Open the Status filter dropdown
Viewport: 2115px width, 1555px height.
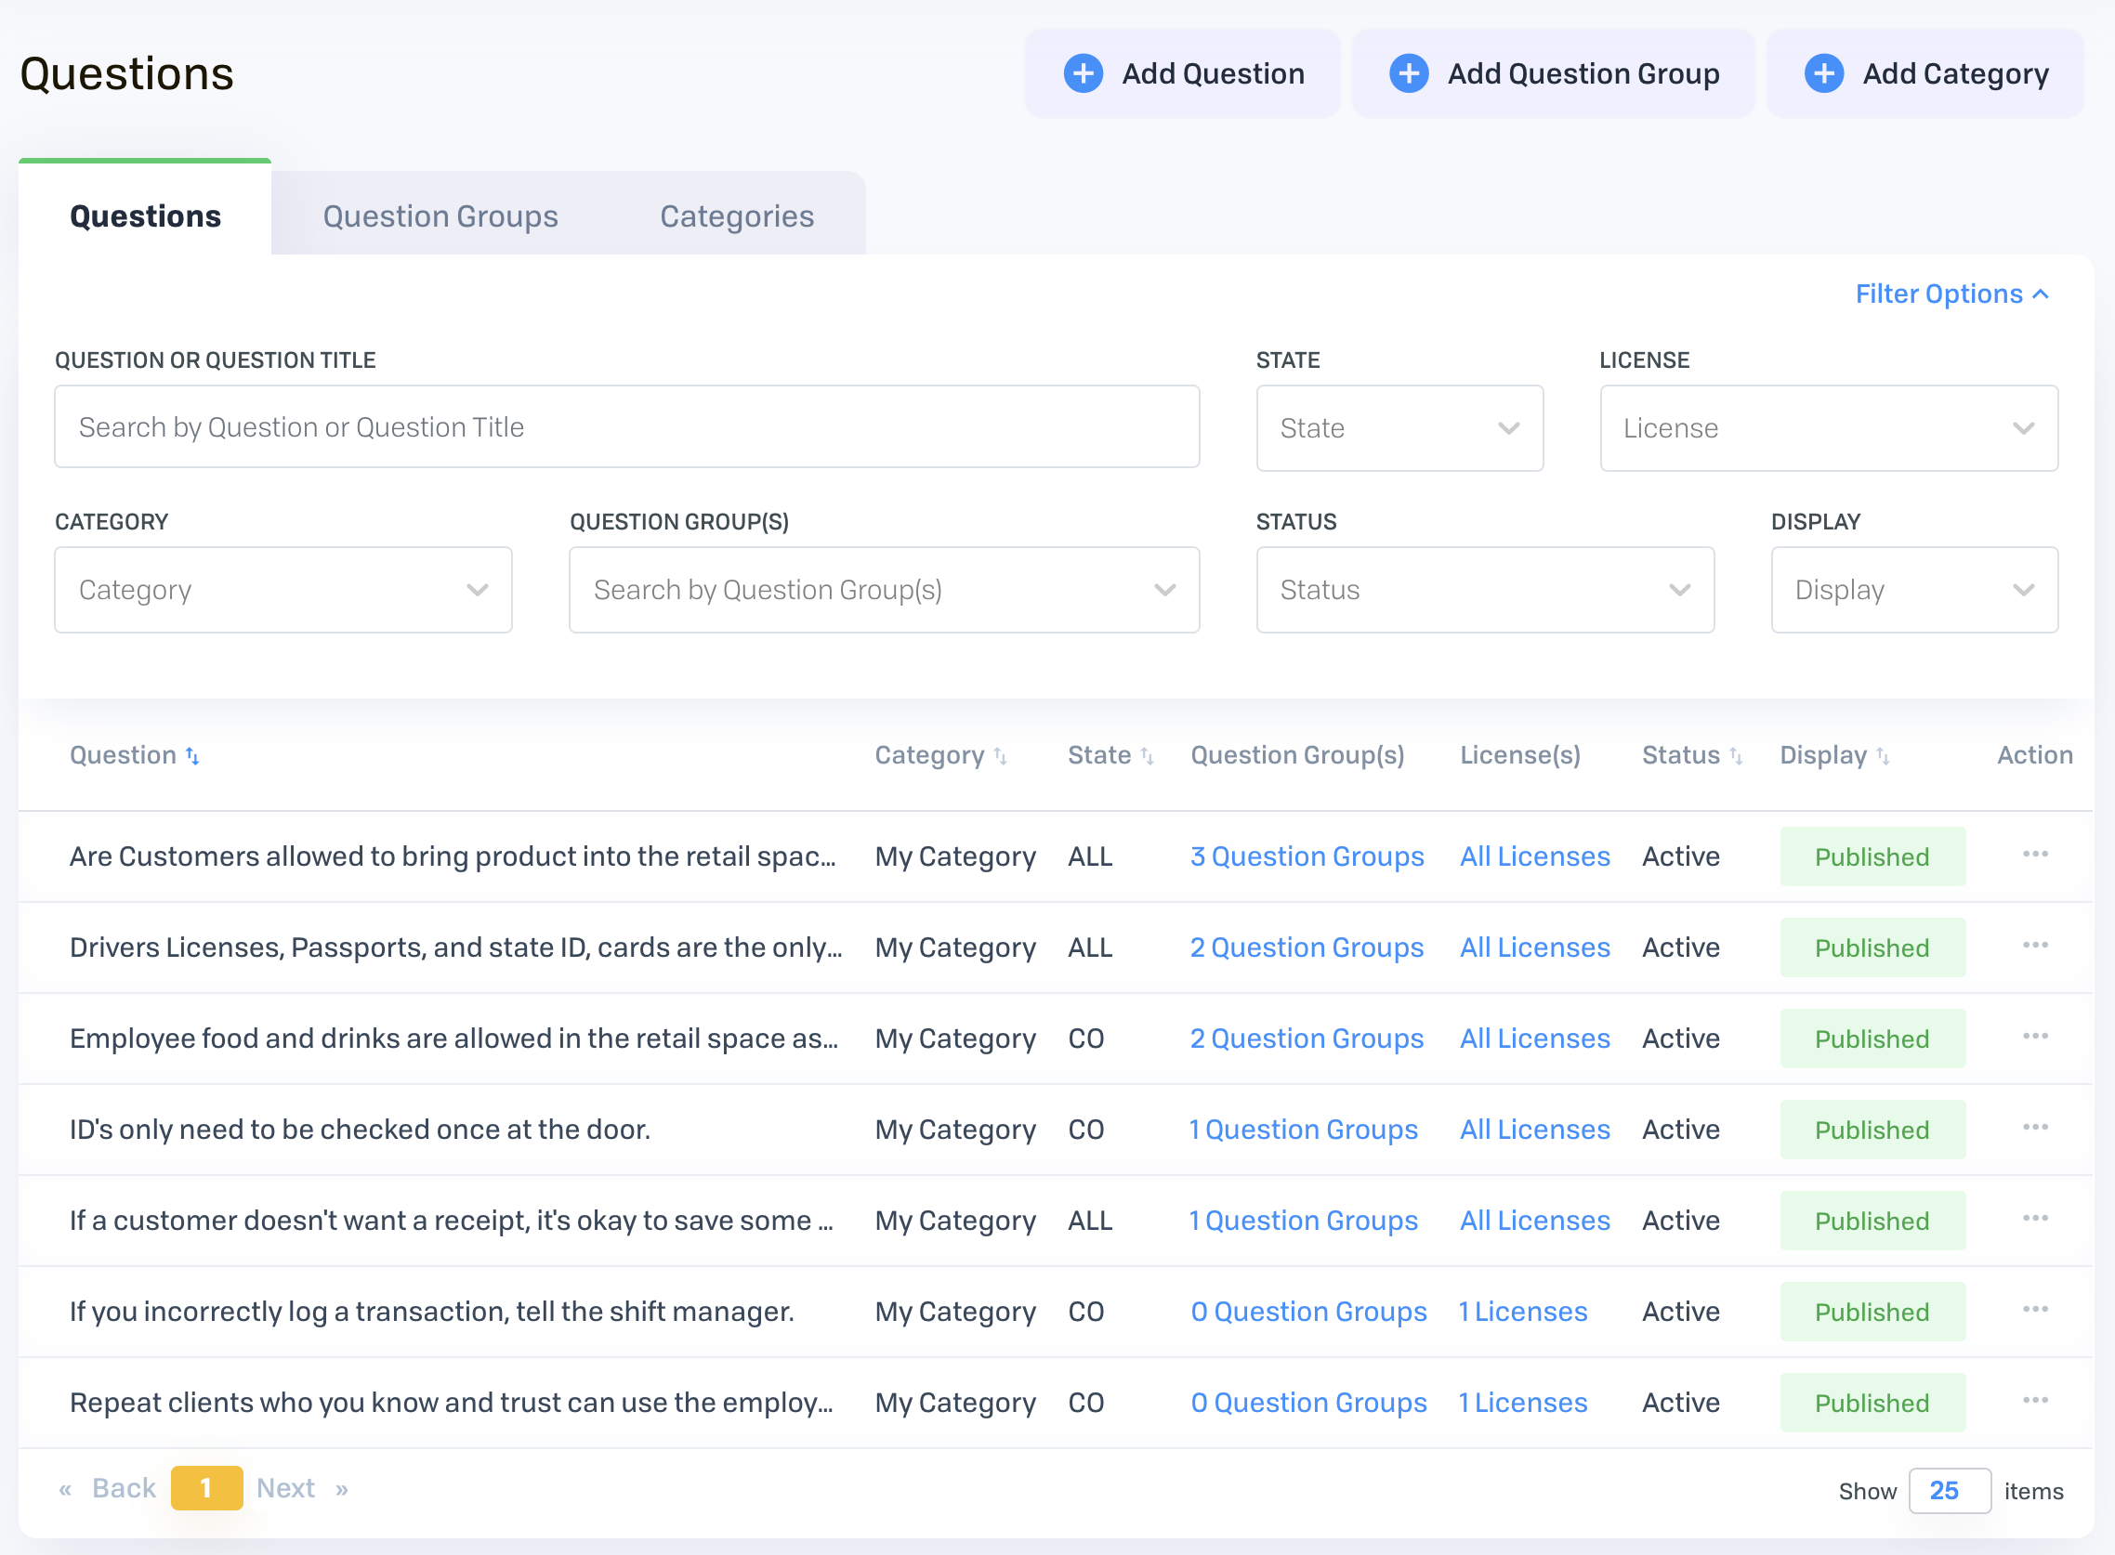tap(1485, 590)
